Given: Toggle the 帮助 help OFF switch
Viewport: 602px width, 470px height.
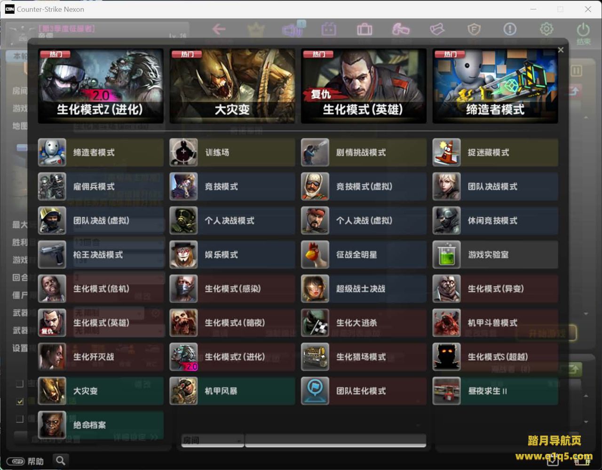Looking at the screenshot, I should tap(17, 461).
